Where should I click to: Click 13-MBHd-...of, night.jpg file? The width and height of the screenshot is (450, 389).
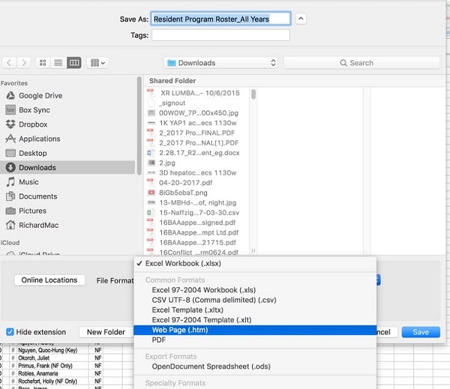tap(197, 203)
